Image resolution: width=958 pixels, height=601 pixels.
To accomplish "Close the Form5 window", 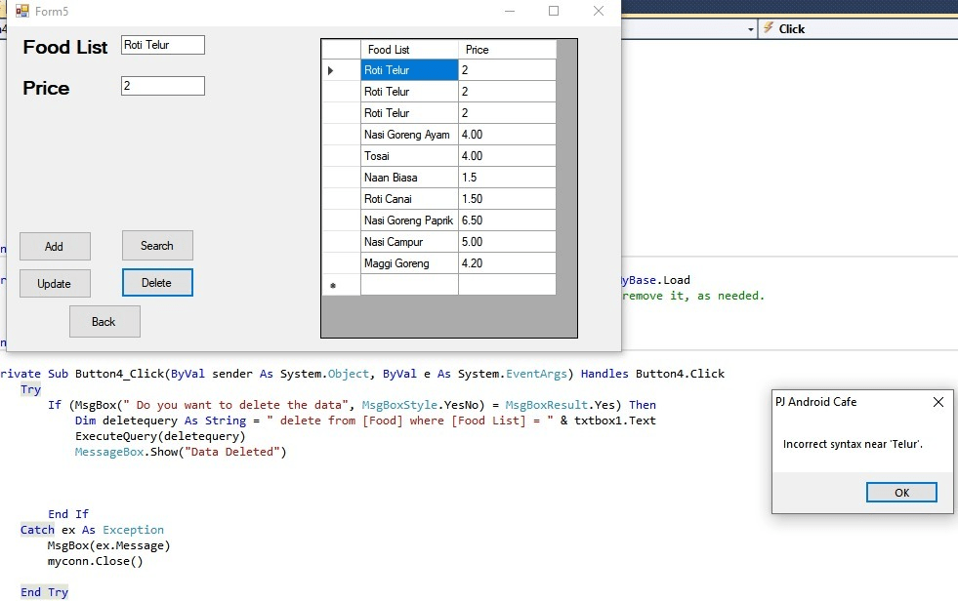I will coord(599,11).
